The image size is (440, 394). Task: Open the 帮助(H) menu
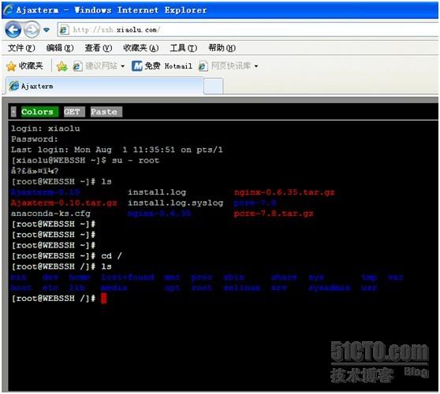pyautogui.click(x=222, y=48)
